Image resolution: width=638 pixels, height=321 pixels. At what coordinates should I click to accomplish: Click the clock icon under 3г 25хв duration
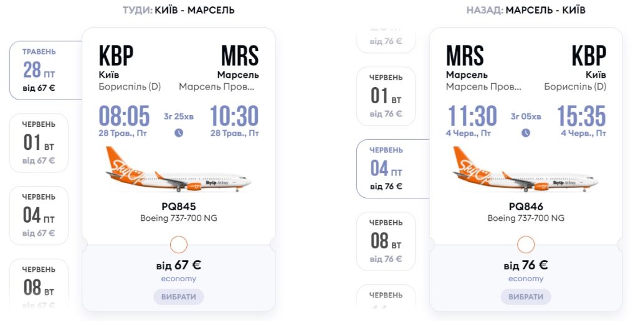pos(179,133)
